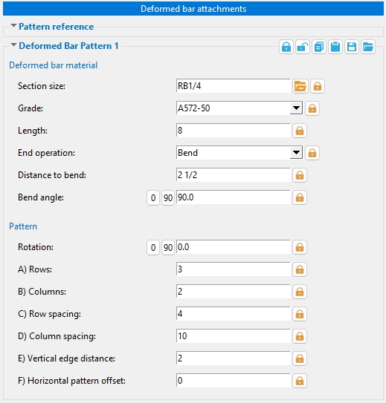Image resolution: width=386 pixels, height=403 pixels.
Task: Click the Horizontal pattern offset field
Action: pyautogui.click(x=233, y=381)
